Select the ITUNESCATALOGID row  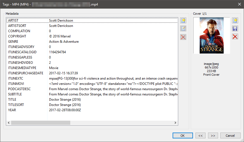92,52
